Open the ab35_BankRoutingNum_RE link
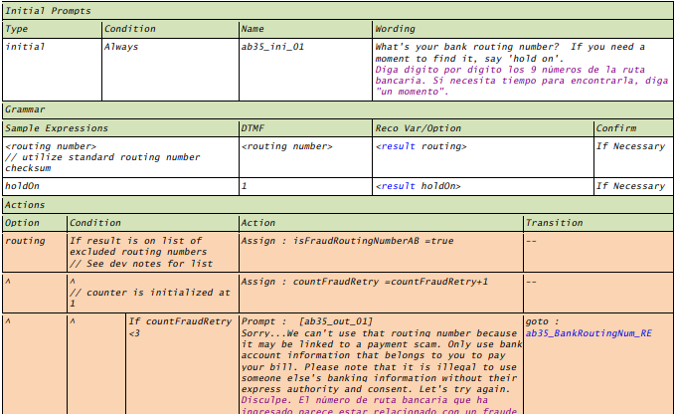Screen dimensions: 675x414 (x=589, y=333)
